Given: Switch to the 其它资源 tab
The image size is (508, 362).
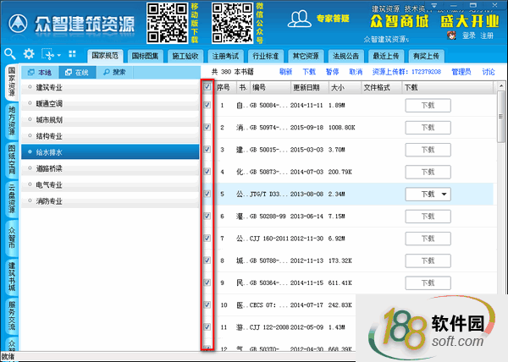Looking at the screenshot, I should (x=306, y=56).
